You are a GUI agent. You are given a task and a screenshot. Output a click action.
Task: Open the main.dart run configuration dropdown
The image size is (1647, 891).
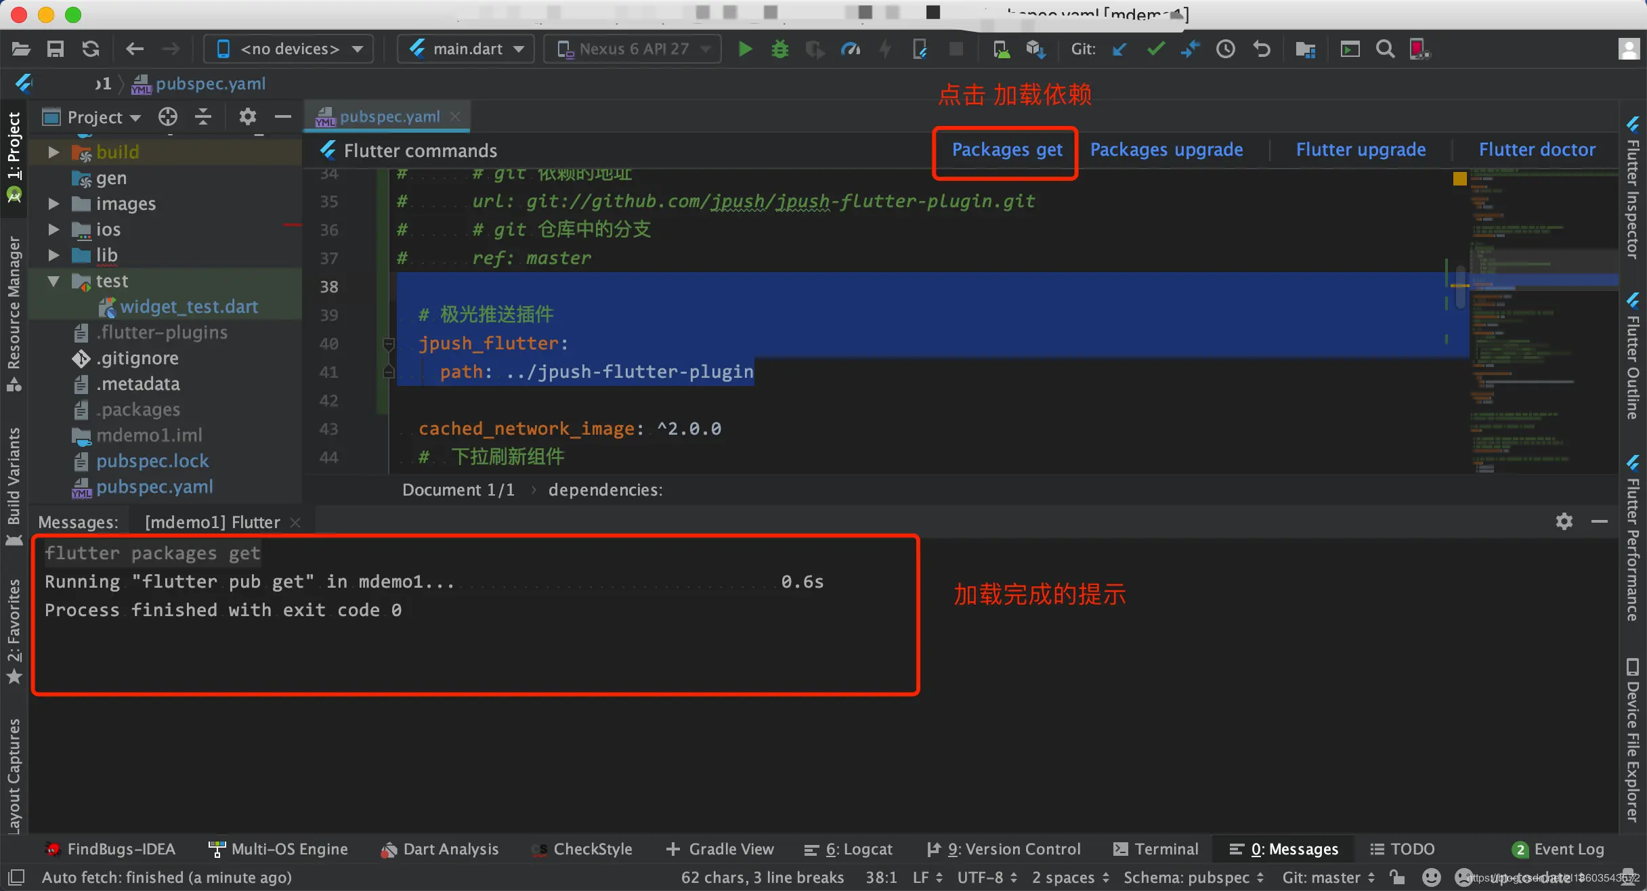click(467, 49)
